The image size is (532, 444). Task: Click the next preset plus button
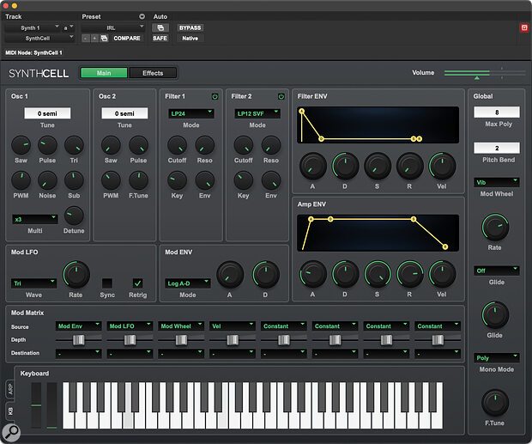tap(94, 39)
